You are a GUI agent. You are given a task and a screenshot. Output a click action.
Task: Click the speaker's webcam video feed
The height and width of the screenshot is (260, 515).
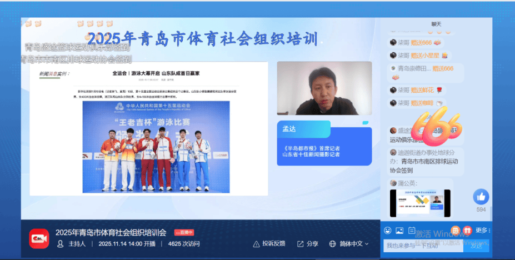324,88
